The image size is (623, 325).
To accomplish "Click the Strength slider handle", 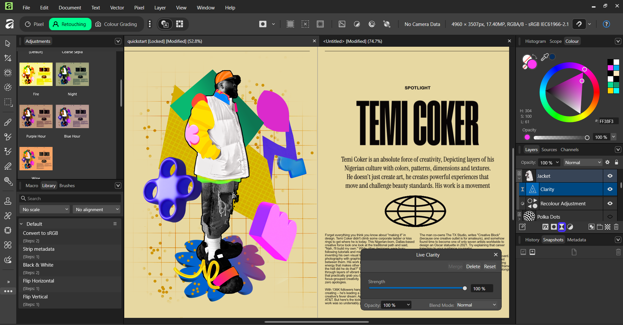I will tap(465, 288).
